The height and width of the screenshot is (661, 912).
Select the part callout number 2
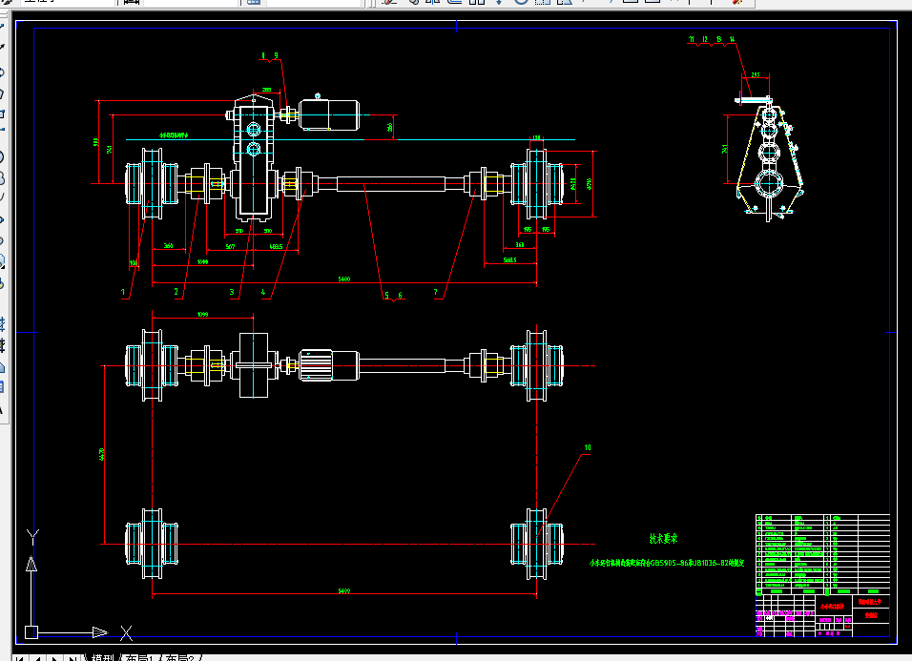click(x=176, y=292)
